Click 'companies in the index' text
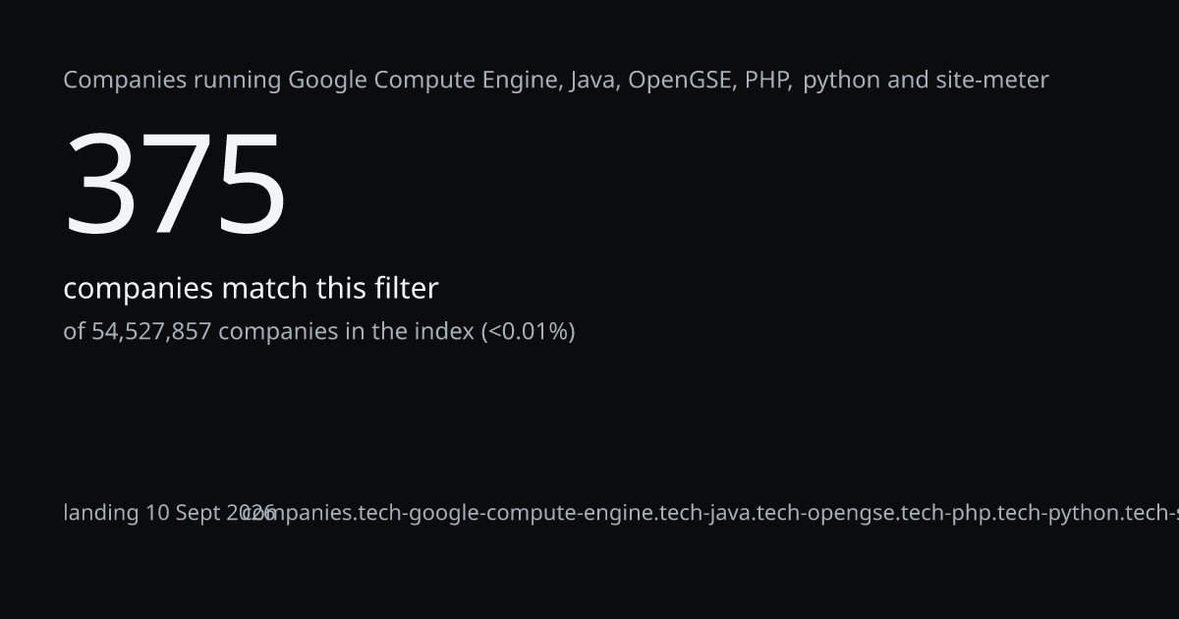Screen dimensions: 1179x619 346,331
